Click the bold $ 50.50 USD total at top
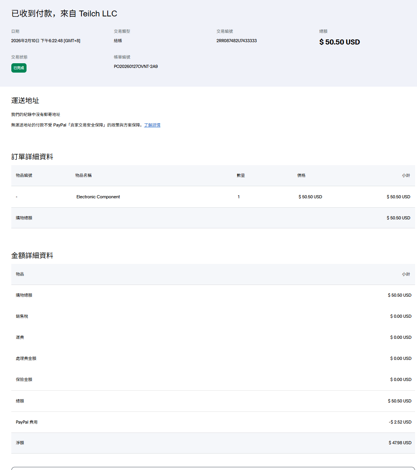This screenshot has width=417, height=470. point(339,42)
